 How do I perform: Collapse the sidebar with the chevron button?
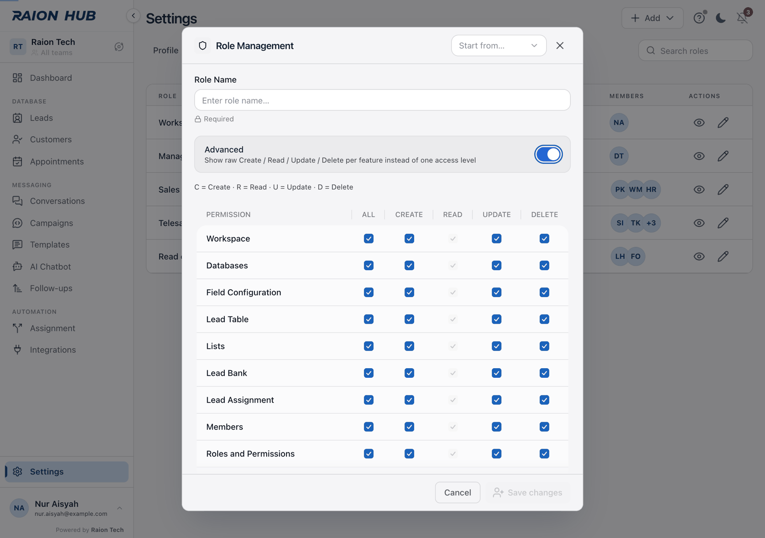pos(133,16)
